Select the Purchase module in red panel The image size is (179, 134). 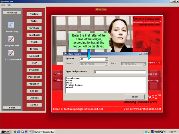click(x=34, y=28)
